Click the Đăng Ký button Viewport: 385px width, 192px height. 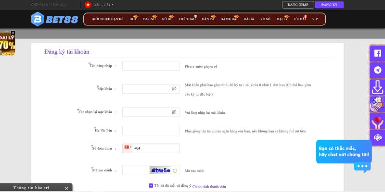pyautogui.click(x=329, y=5)
